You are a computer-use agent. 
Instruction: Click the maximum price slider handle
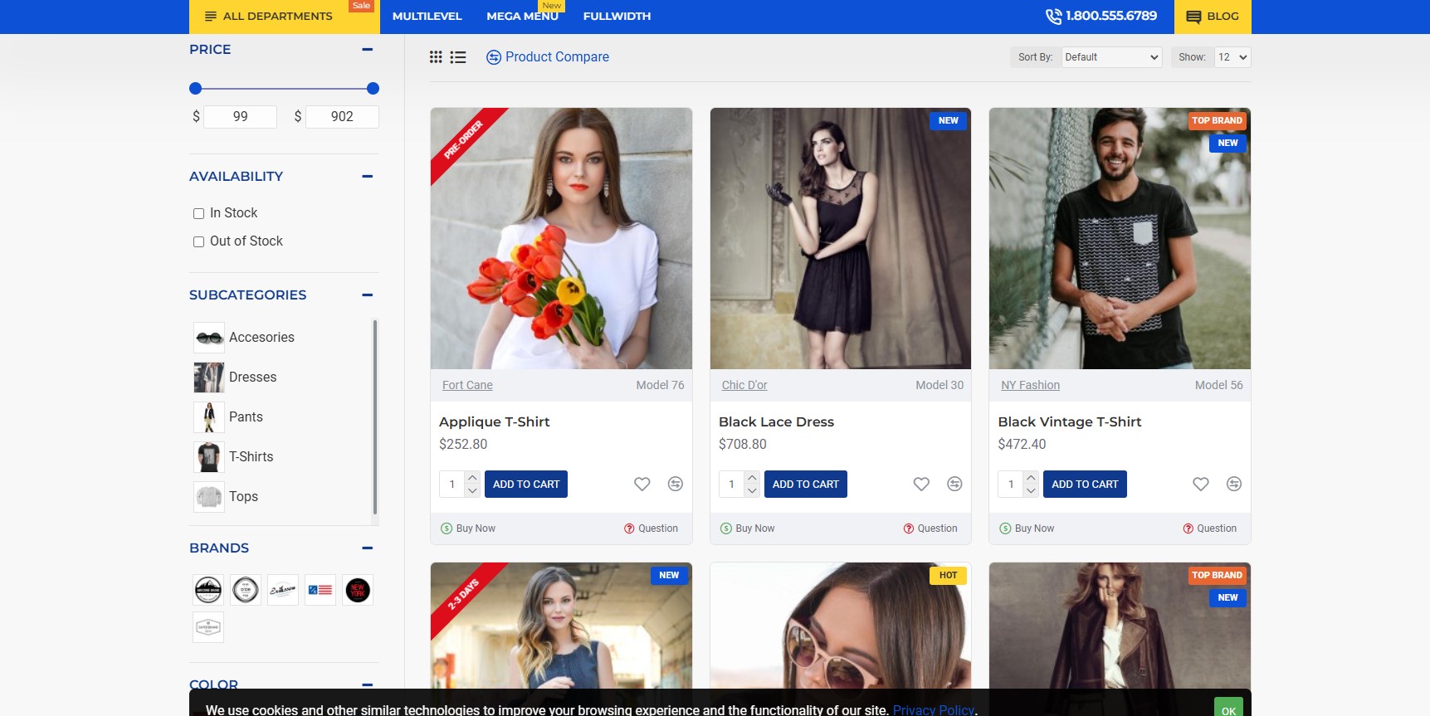[373, 89]
